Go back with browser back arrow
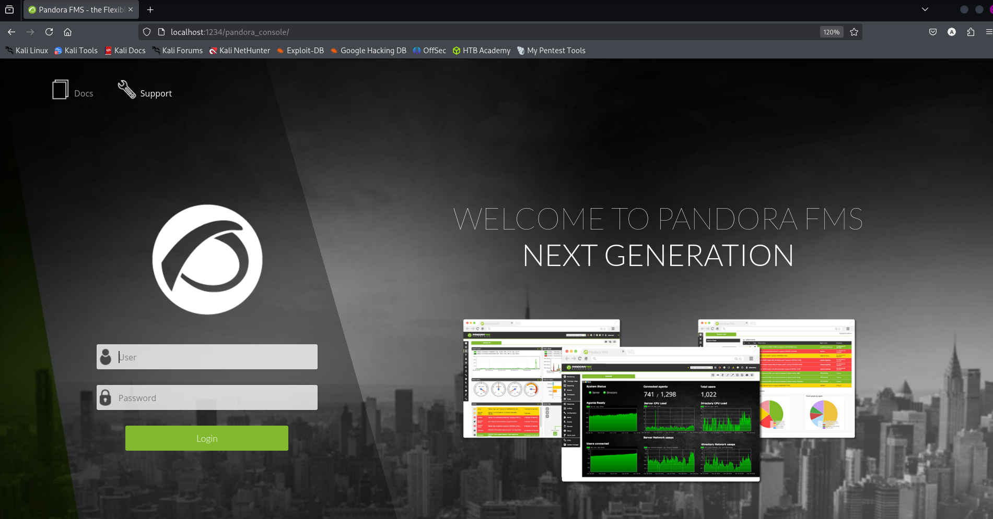This screenshot has height=519, width=993. coord(11,32)
